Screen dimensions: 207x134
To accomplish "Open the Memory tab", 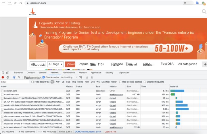I will [x=83, y=73].
